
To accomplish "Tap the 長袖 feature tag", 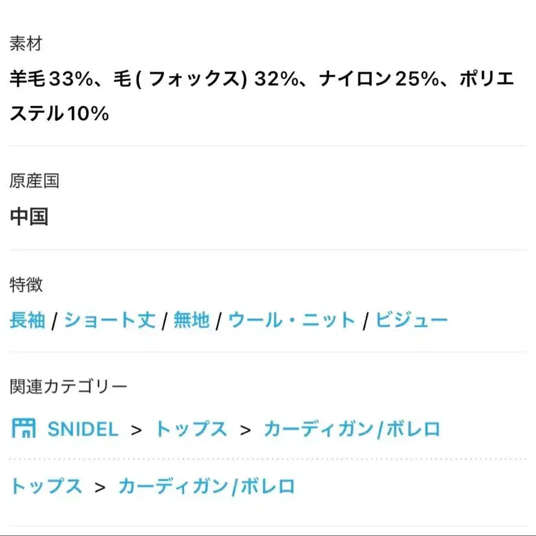I will click(x=28, y=320).
